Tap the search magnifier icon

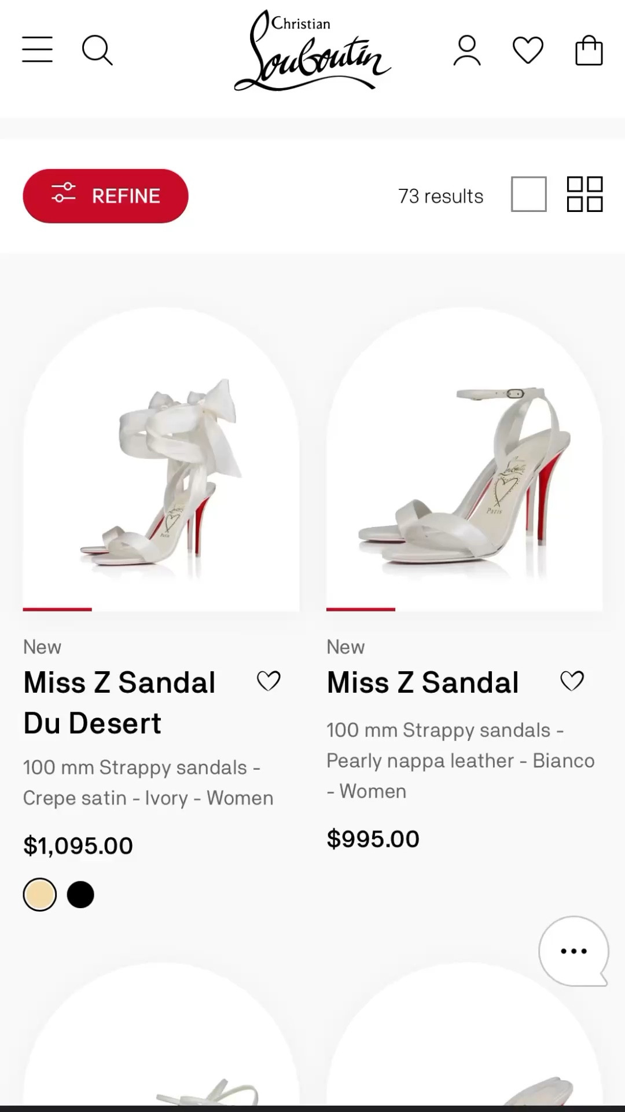point(97,50)
